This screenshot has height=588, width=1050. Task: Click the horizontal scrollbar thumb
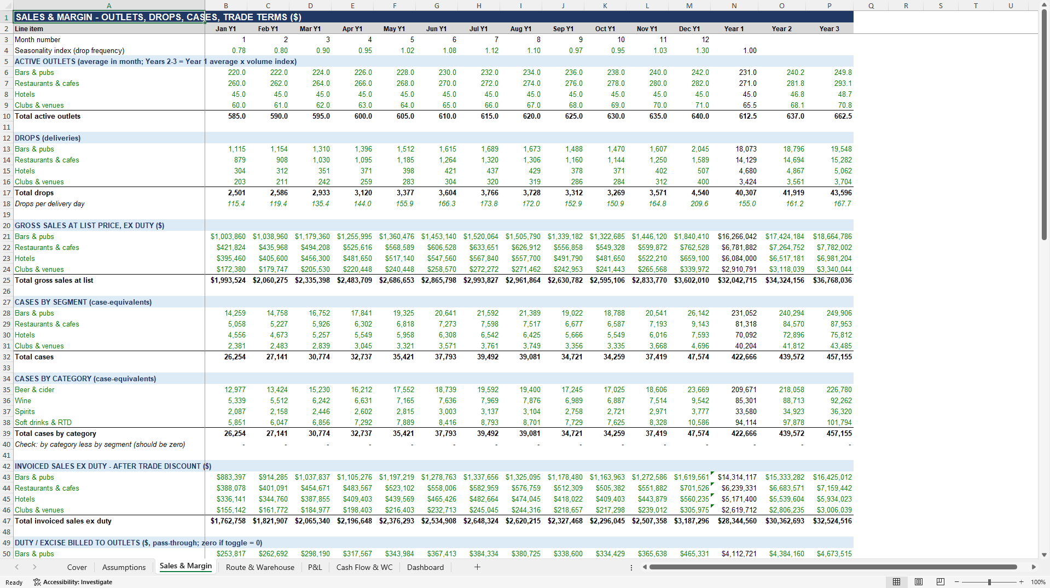pos(833,567)
